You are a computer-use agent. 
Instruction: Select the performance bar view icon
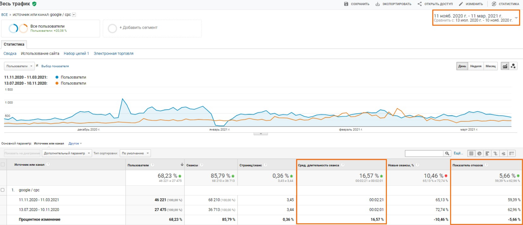487,153
